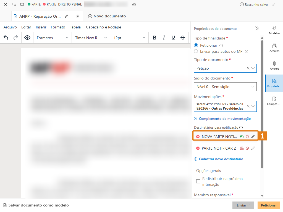
Task: Toggle document preview eye icon
Action: pyautogui.click(x=27, y=38)
